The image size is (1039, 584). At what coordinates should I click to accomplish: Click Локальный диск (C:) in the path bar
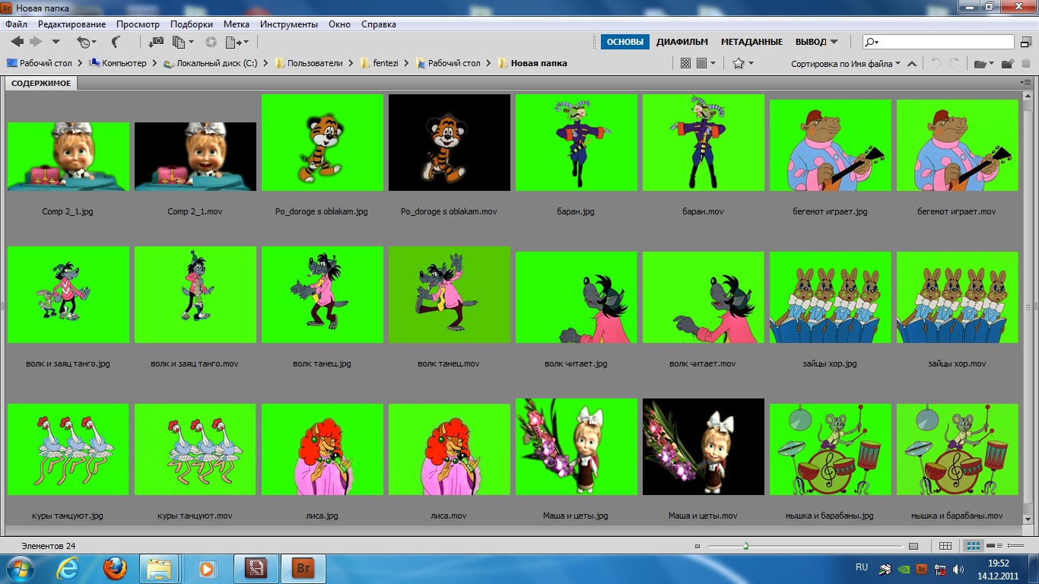[210, 63]
